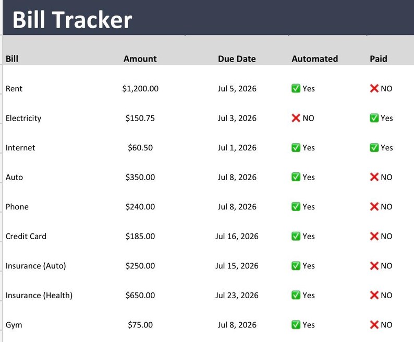
Task: Click green check in Rent Automated cell
Action: click(296, 88)
